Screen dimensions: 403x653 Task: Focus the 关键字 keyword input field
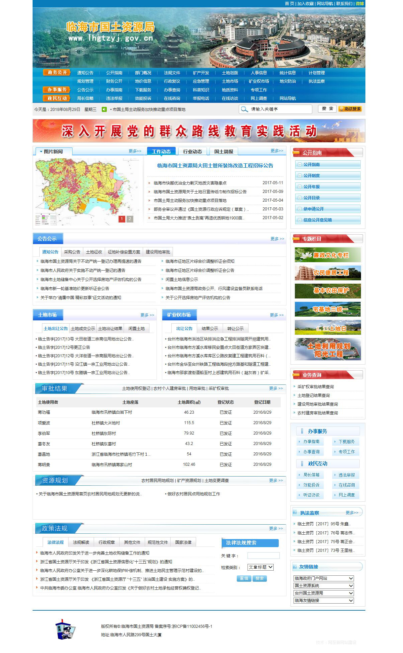pyautogui.click(x=263, y=556)
